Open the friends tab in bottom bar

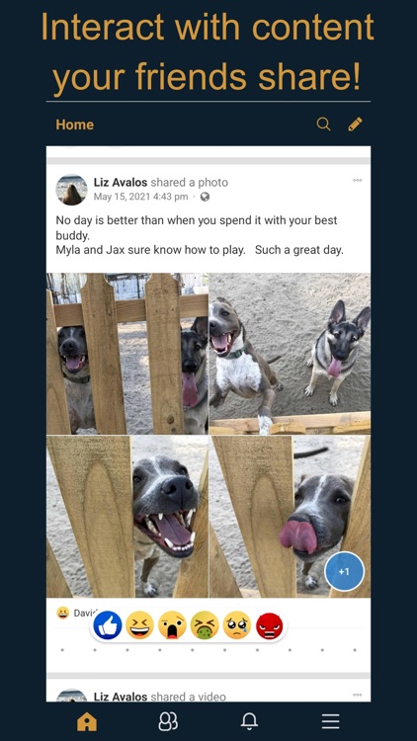pos(168,721)
